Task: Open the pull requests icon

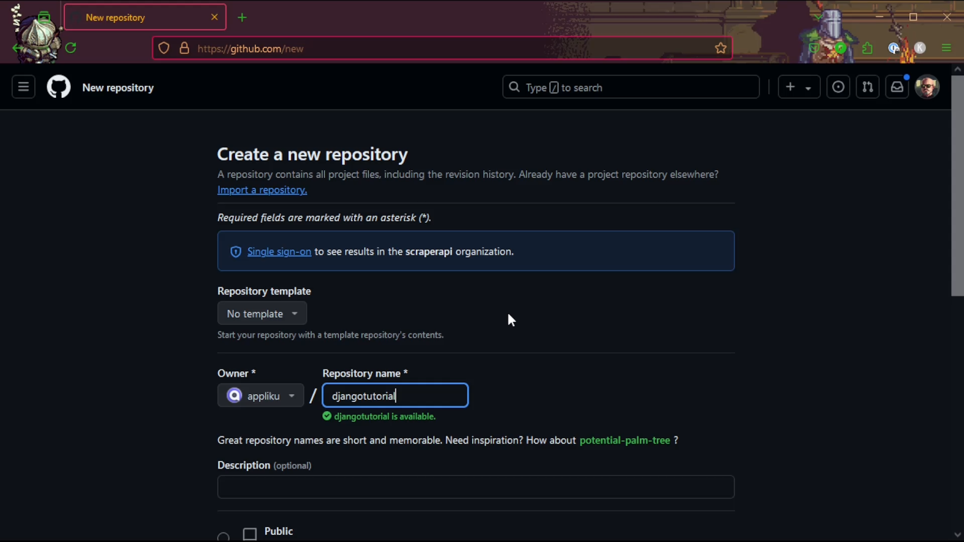Action: (868, 87)
